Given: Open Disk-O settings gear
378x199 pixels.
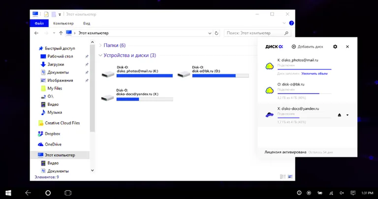Looking at the screenshot, I should (335, 47).
